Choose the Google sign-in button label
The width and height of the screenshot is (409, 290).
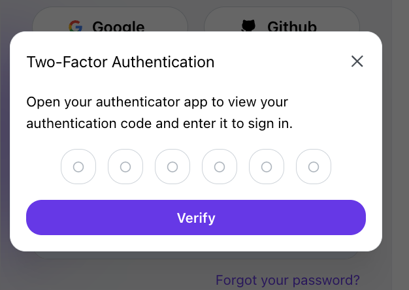(118, 27)
